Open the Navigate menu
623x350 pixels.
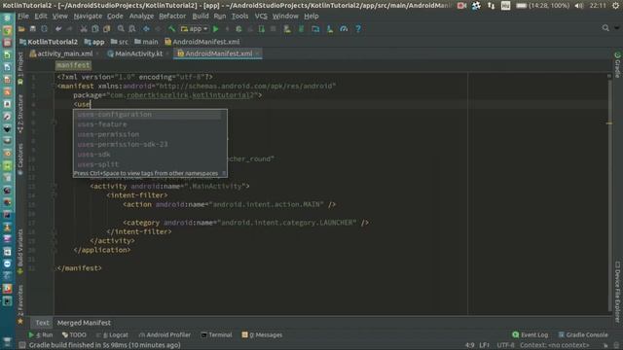[x=88, y=17]
